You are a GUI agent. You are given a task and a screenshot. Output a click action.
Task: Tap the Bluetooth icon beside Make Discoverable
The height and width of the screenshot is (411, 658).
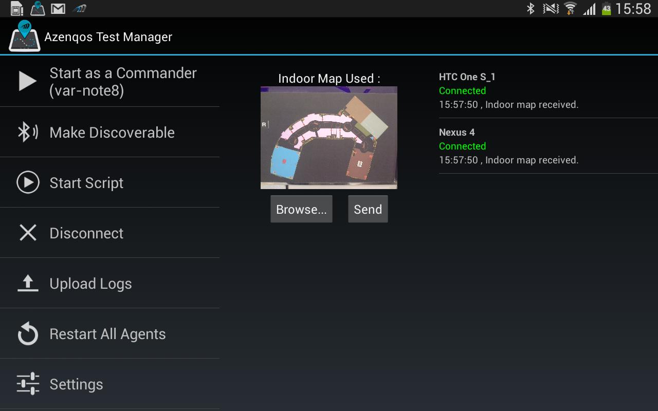[28, 132]
